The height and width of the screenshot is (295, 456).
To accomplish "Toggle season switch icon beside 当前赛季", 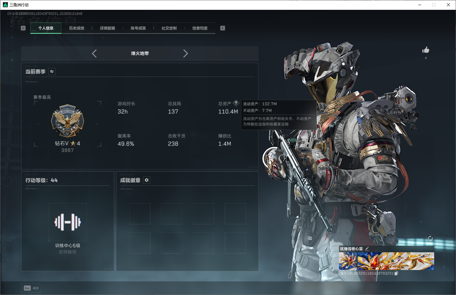I will point(52,72).
